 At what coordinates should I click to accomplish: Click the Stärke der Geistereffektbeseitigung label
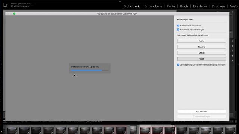click(x=193, y=35)
